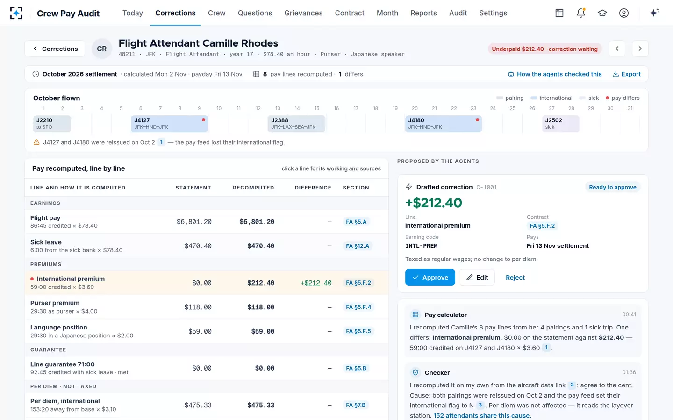Image resolution: width=673 pixels, height=420 pixels.
Task: Select pairing J2388 JFK-LAX-SEA-JFK on timeline
Action: (296, 124)
